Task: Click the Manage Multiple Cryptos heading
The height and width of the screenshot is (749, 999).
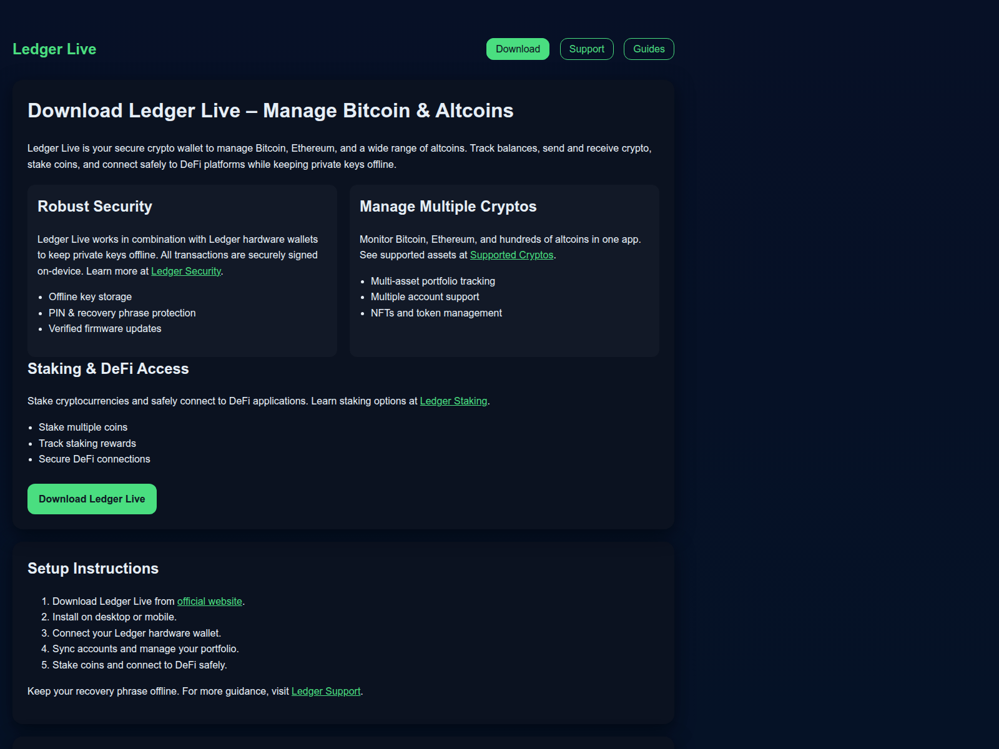Action: tap(448, 207)
